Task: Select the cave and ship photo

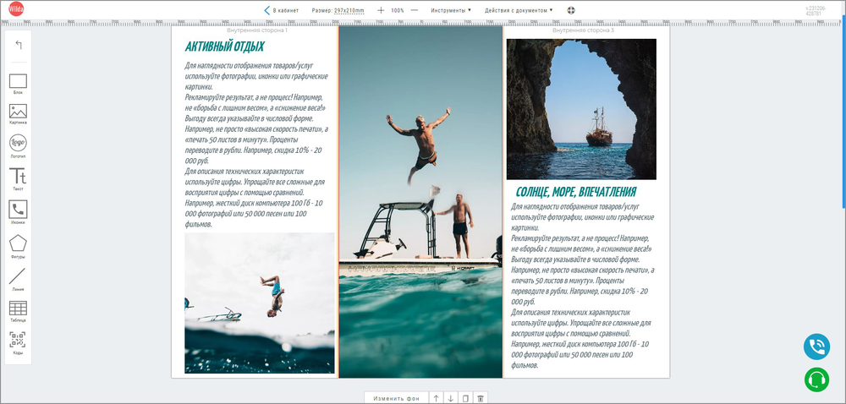Action: coord(581,108)
